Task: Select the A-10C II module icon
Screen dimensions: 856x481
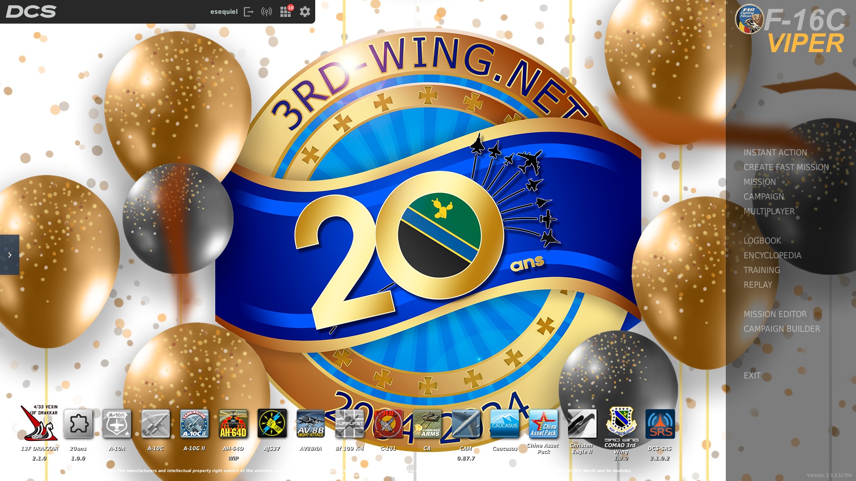Action: coord(194,424)
